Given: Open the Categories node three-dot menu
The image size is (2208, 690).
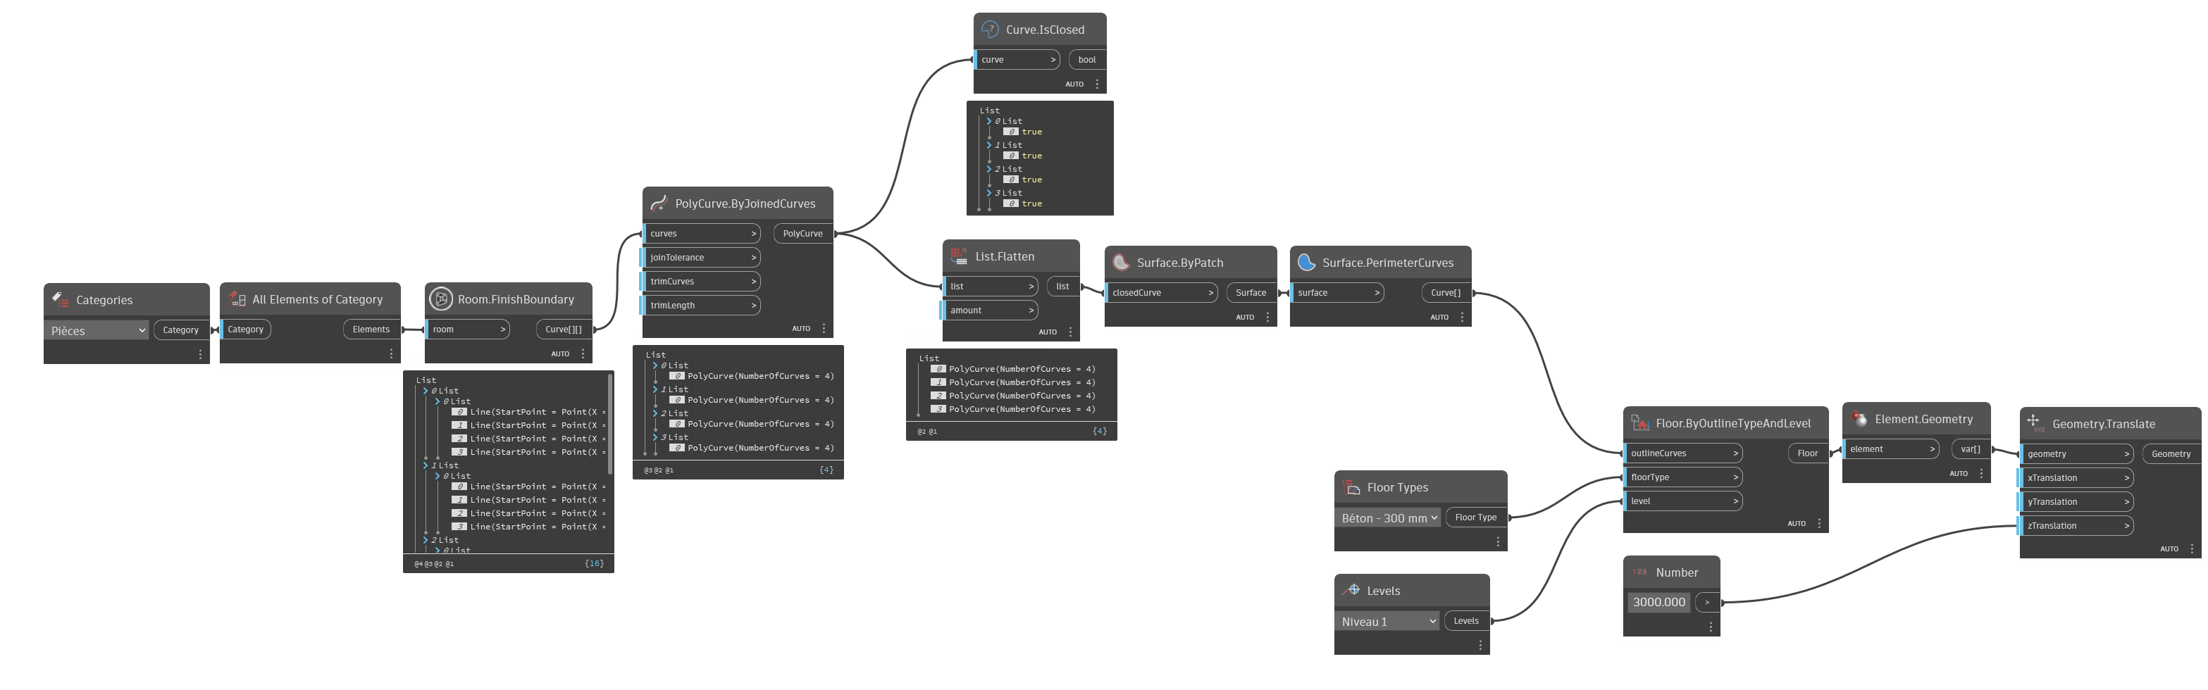Looking at the screenshot, I should coord(201,353).
